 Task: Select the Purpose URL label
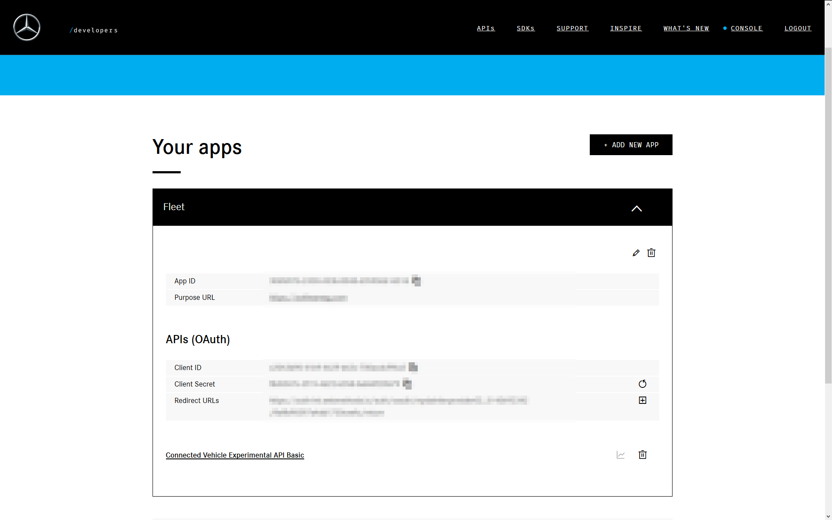195,297
